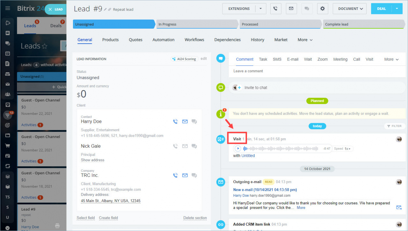The width and height of the screenshot is (408, 231).
Task: Open timeline Filter button
Action: point(394,126)
